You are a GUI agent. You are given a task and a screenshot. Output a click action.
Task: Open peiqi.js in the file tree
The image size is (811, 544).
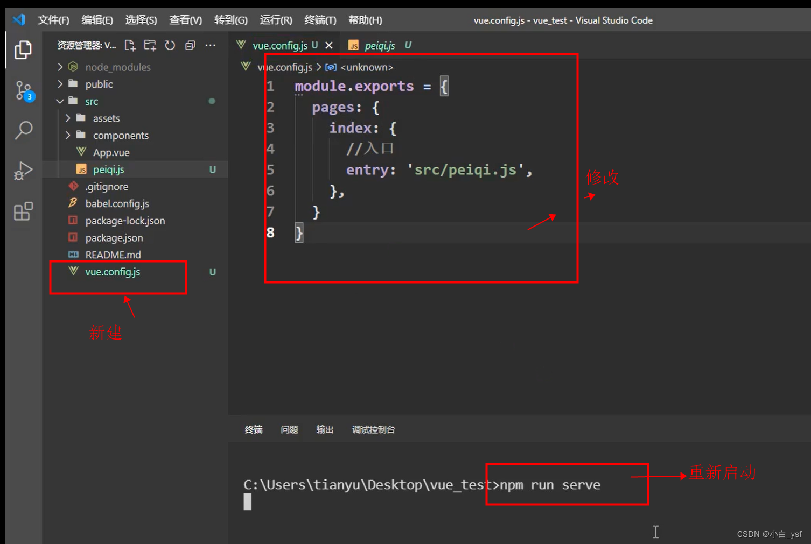tap(135, 169)
